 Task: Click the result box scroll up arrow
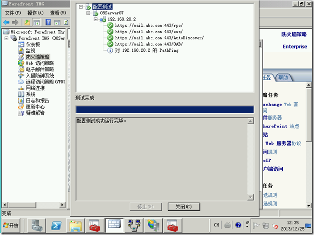click(250, 121)
